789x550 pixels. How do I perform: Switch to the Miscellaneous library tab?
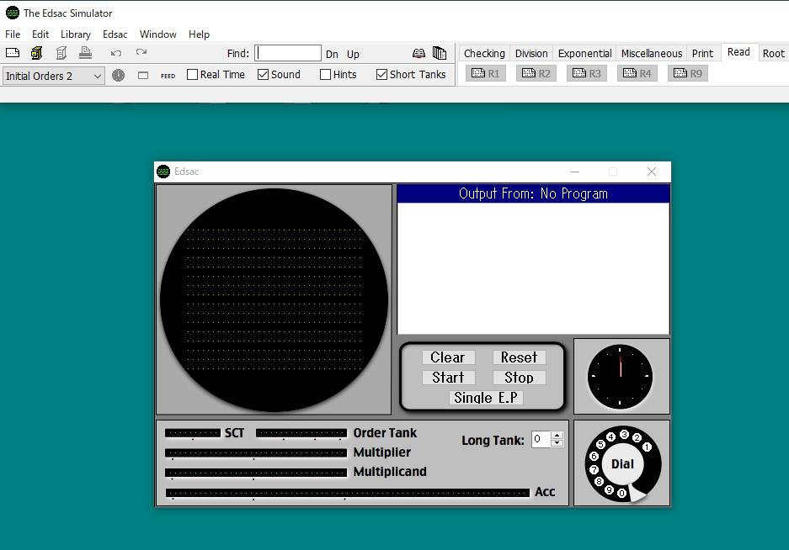click(652, 53)
